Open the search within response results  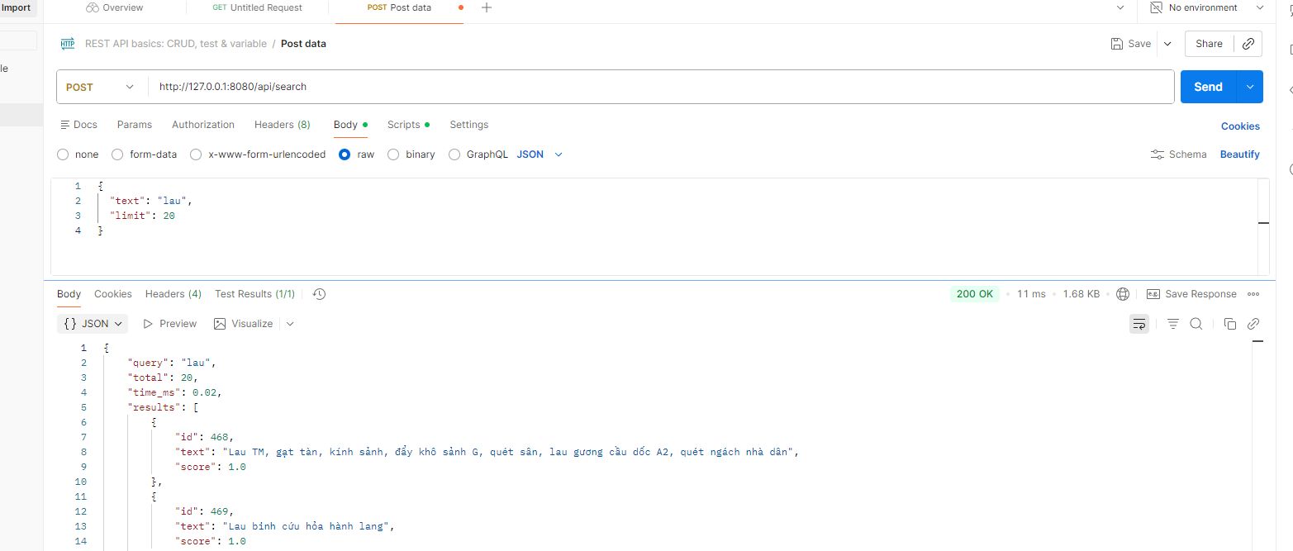[x=1196, y=323]
